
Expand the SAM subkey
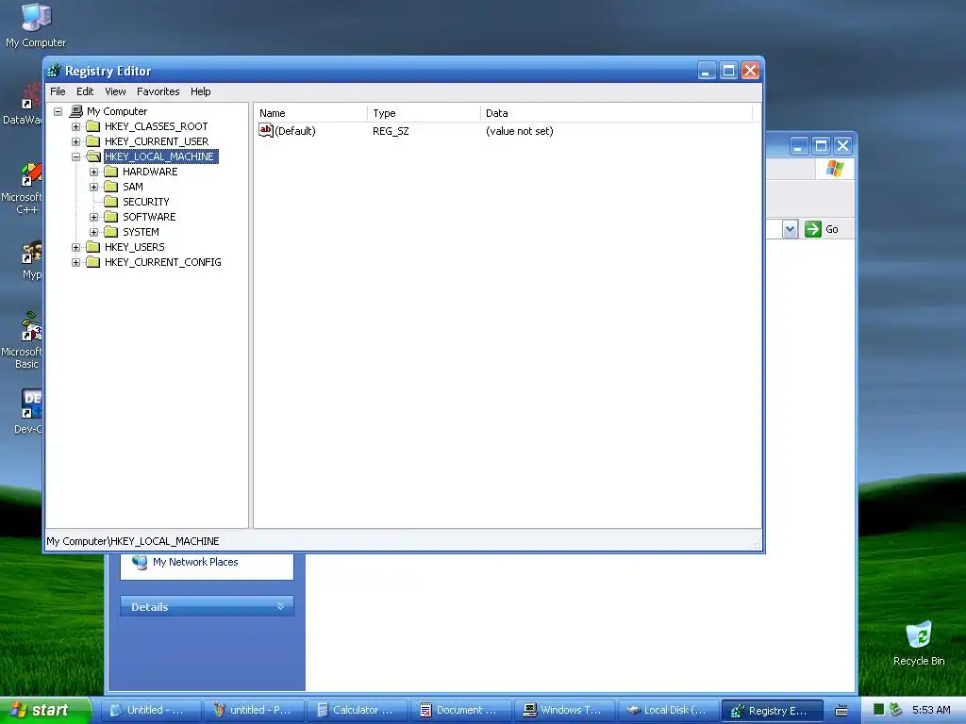pos(93,187)
